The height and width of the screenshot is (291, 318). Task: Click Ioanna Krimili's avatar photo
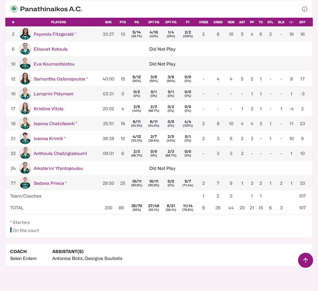pyautogui.click(x=25, y=139)
